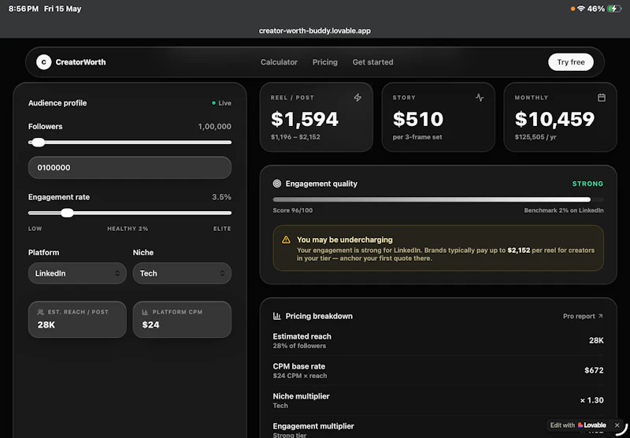Click the Platform CPM $24 value

click(150, 325)
